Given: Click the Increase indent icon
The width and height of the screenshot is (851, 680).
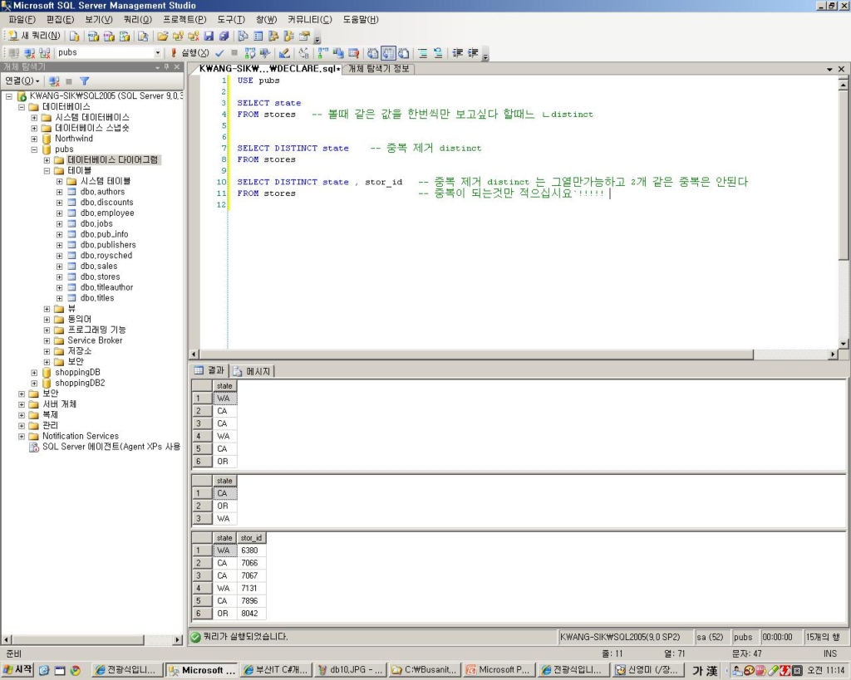Looking at the screenshot, I should tap(473, 52).
